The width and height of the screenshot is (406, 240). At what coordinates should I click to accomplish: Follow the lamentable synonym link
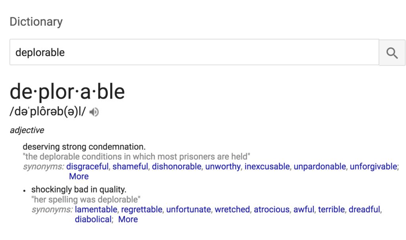(x=96, y=210)
